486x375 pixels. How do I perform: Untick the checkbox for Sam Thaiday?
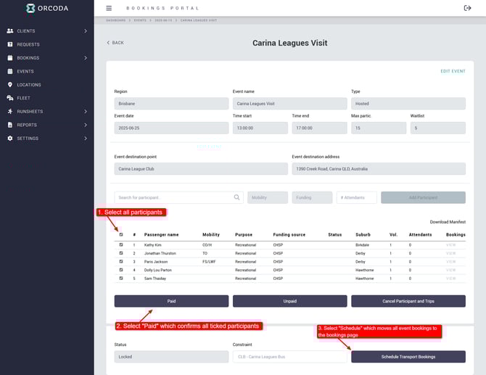[121, 279]
